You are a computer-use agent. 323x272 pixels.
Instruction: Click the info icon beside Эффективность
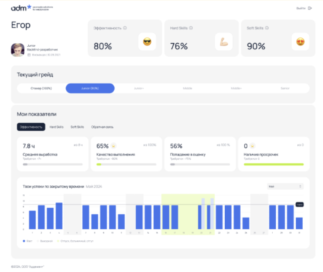[x=125, y=28]
